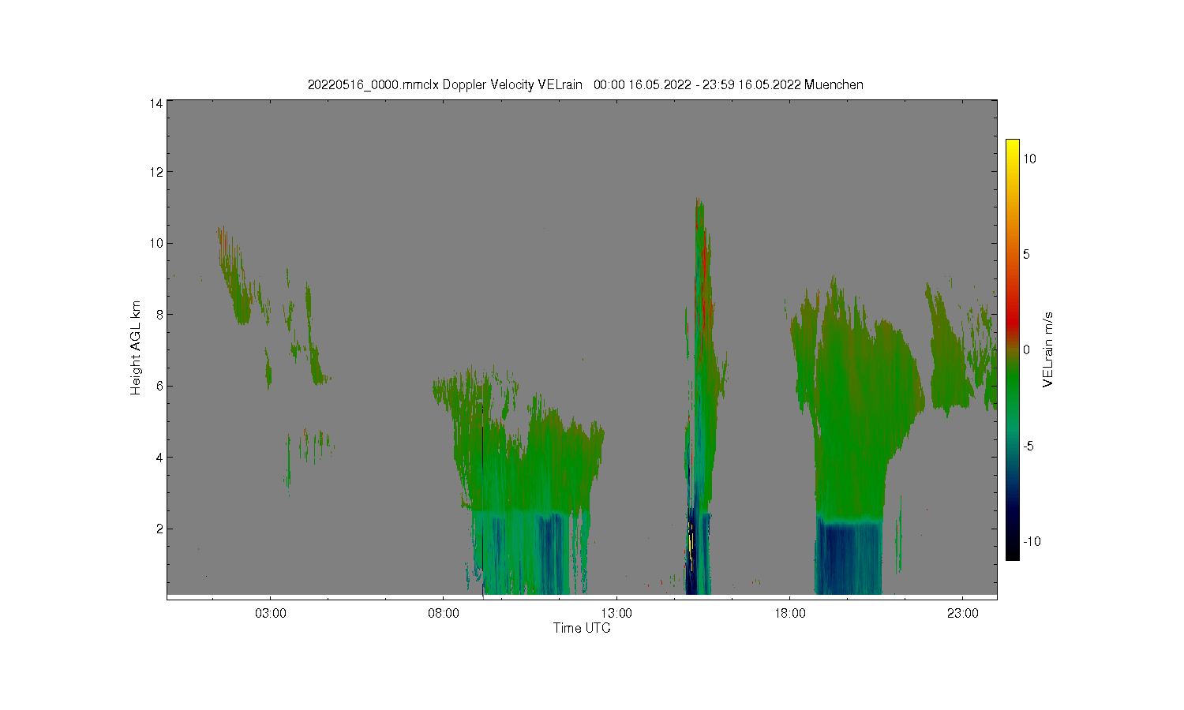Click the height tick label 14
This screenshot has height=710, width=1184.
[x=156, y=103]
